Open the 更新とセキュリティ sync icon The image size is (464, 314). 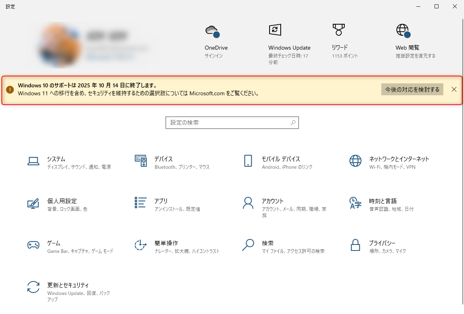(33, 287)
